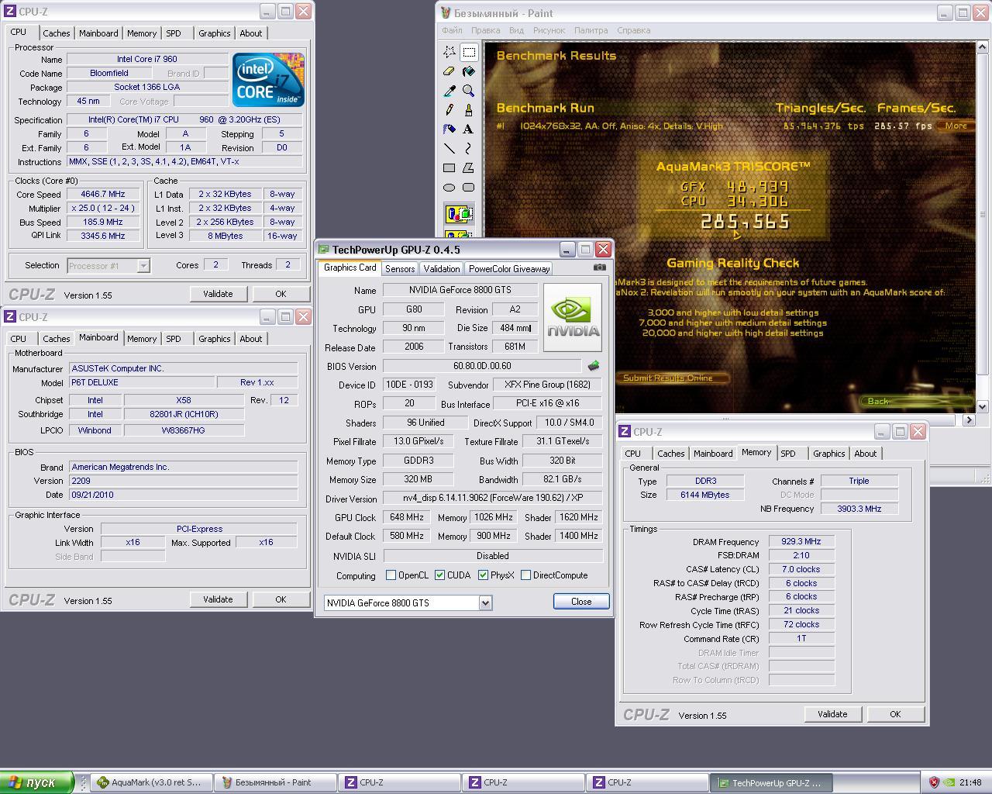Select the Airbrush spray tool
Image resolution: width=992 pixels, height=794 pixels.
tap(449, 129)
